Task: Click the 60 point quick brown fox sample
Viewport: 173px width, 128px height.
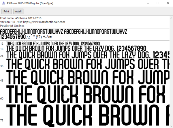Action: tap(86, 95)
